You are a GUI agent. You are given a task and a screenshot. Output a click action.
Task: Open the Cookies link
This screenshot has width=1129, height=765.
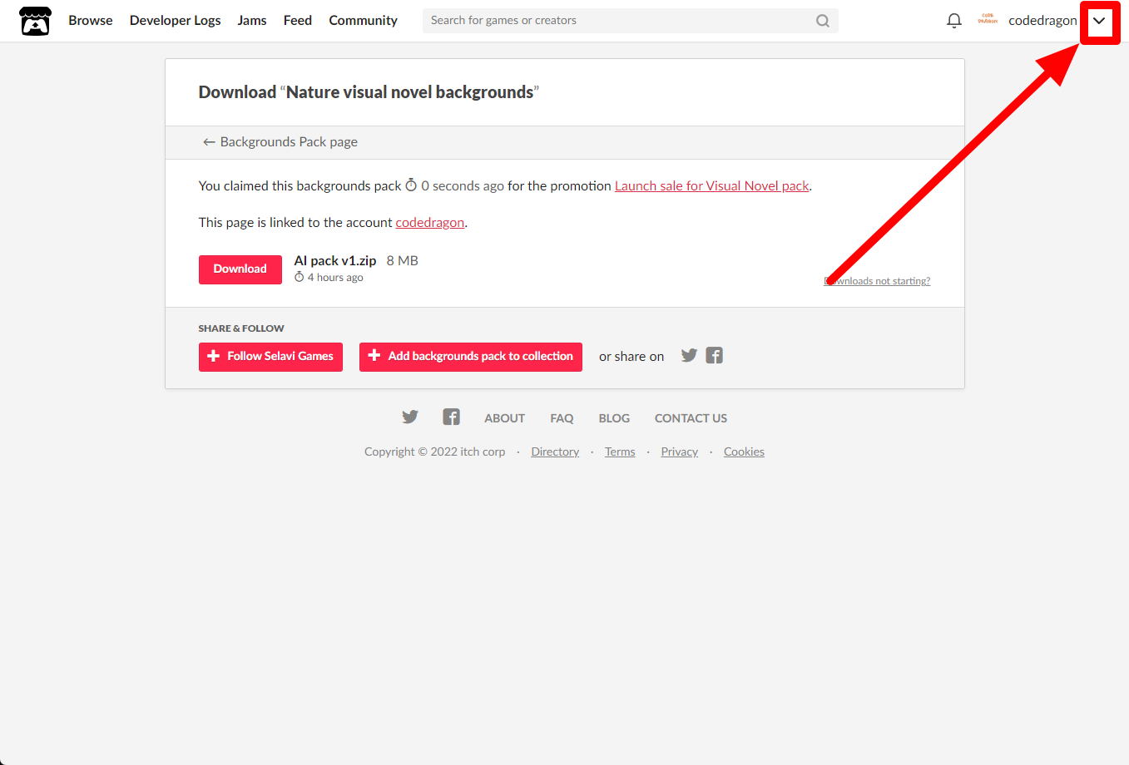(x=744, y=452)
